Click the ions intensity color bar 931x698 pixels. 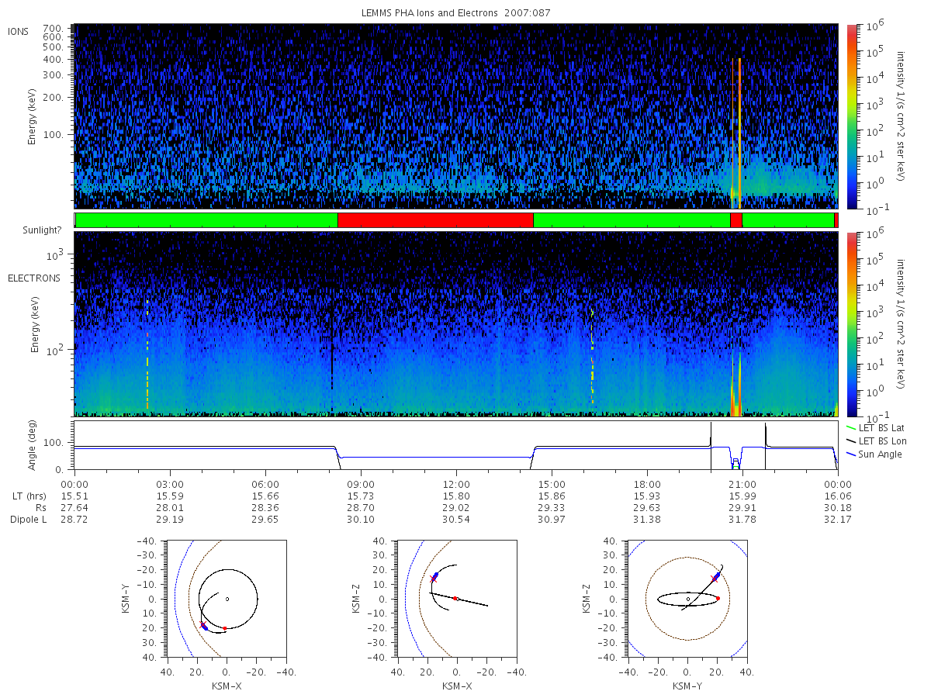coord(851,116)
